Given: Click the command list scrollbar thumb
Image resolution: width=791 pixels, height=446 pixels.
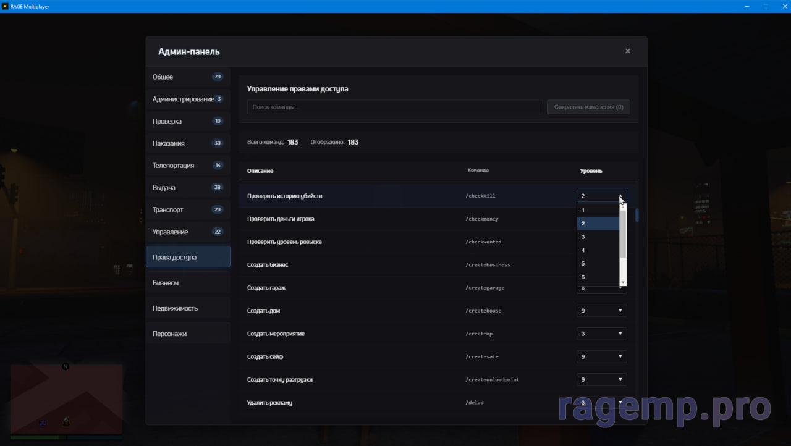Looking at the screenshot, I should (637, 215).
